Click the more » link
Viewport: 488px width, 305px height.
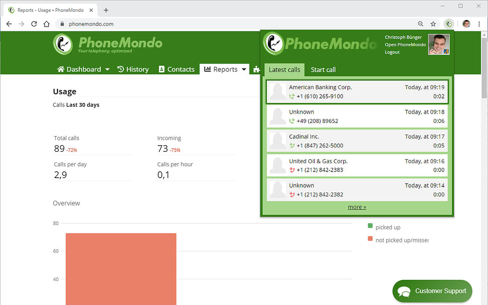(357, 207)
